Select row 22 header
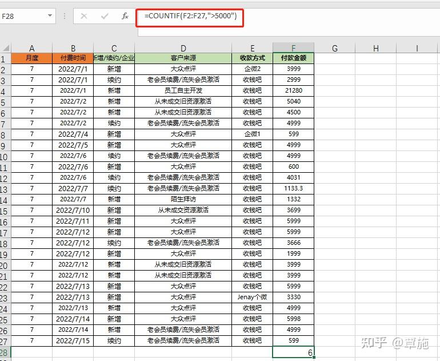The width and height of the screenshot is (440, 361). 4,287
